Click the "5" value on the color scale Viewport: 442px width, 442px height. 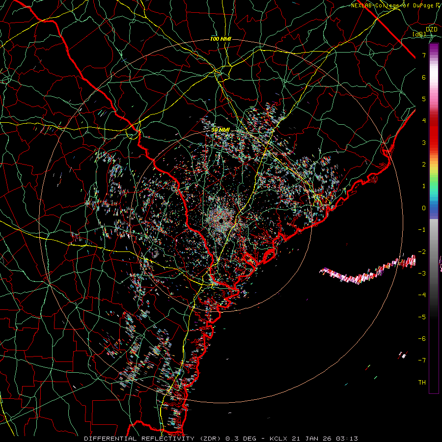pyautogui.click(x=424, y=99)
